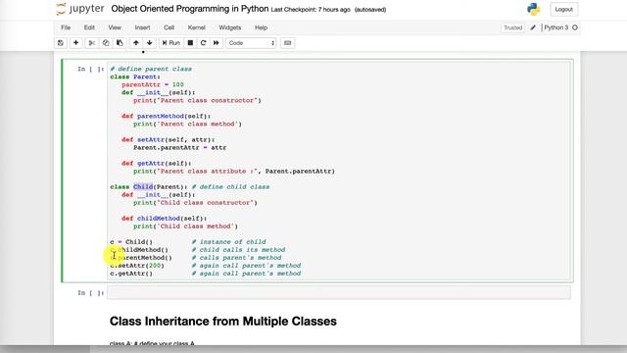This screenshot has width=627, height=353.
Task: Click the Logout button
Action: pyautogui.click(x=564, y=9)
